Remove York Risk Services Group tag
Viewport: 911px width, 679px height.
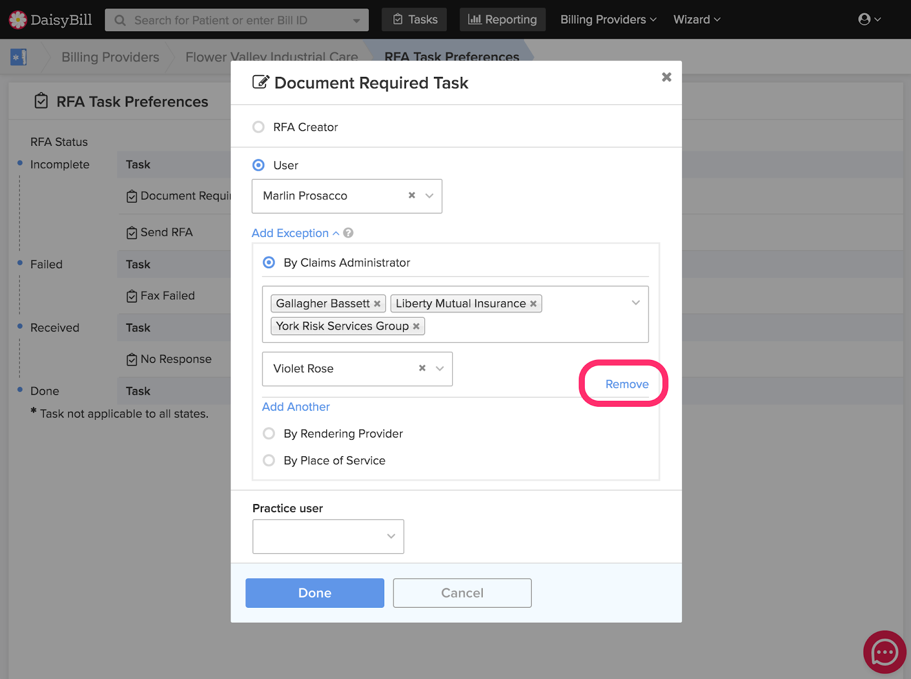[416, 326]
